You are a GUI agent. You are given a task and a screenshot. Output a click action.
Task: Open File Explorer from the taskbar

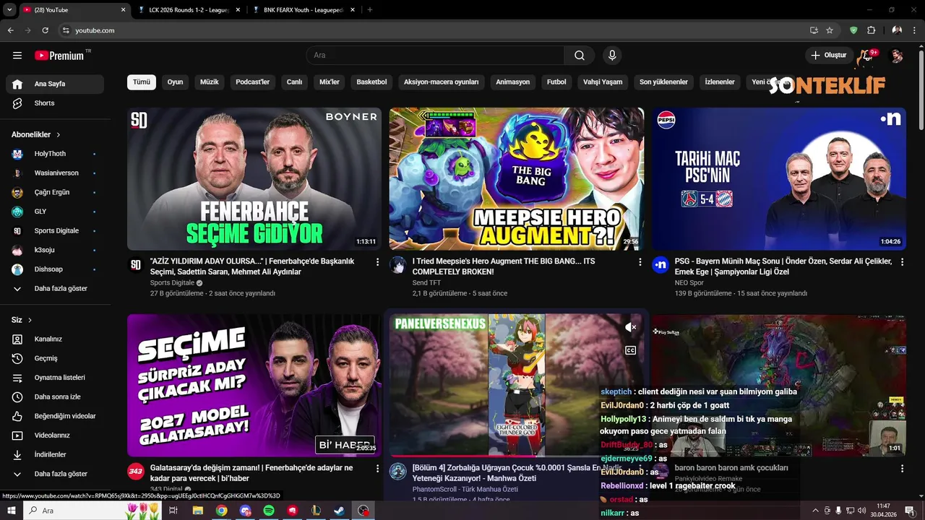coord(197,511)
